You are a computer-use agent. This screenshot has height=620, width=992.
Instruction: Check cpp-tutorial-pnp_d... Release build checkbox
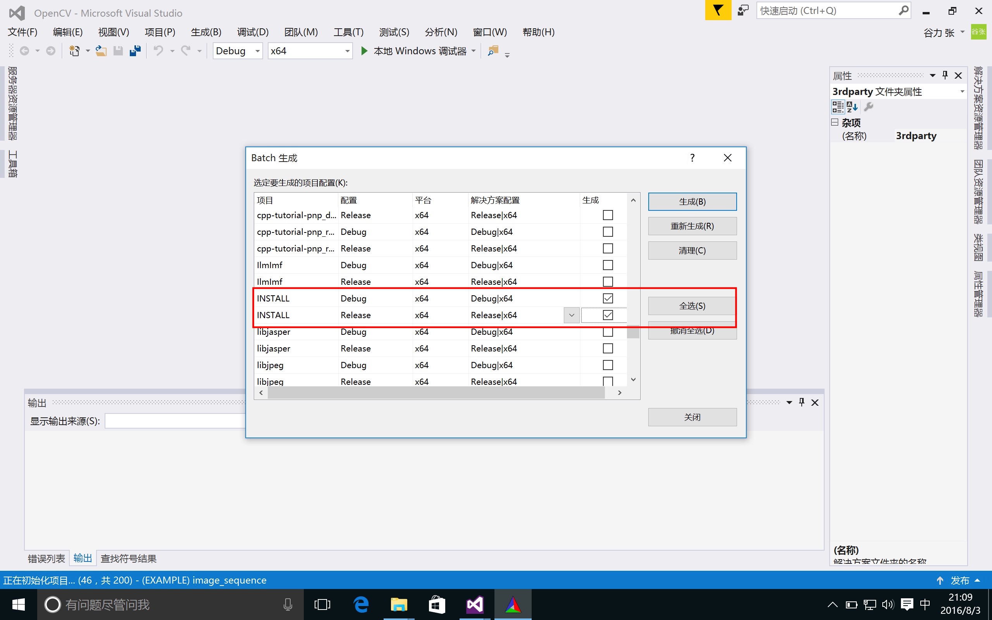click(x=608, y=215)
